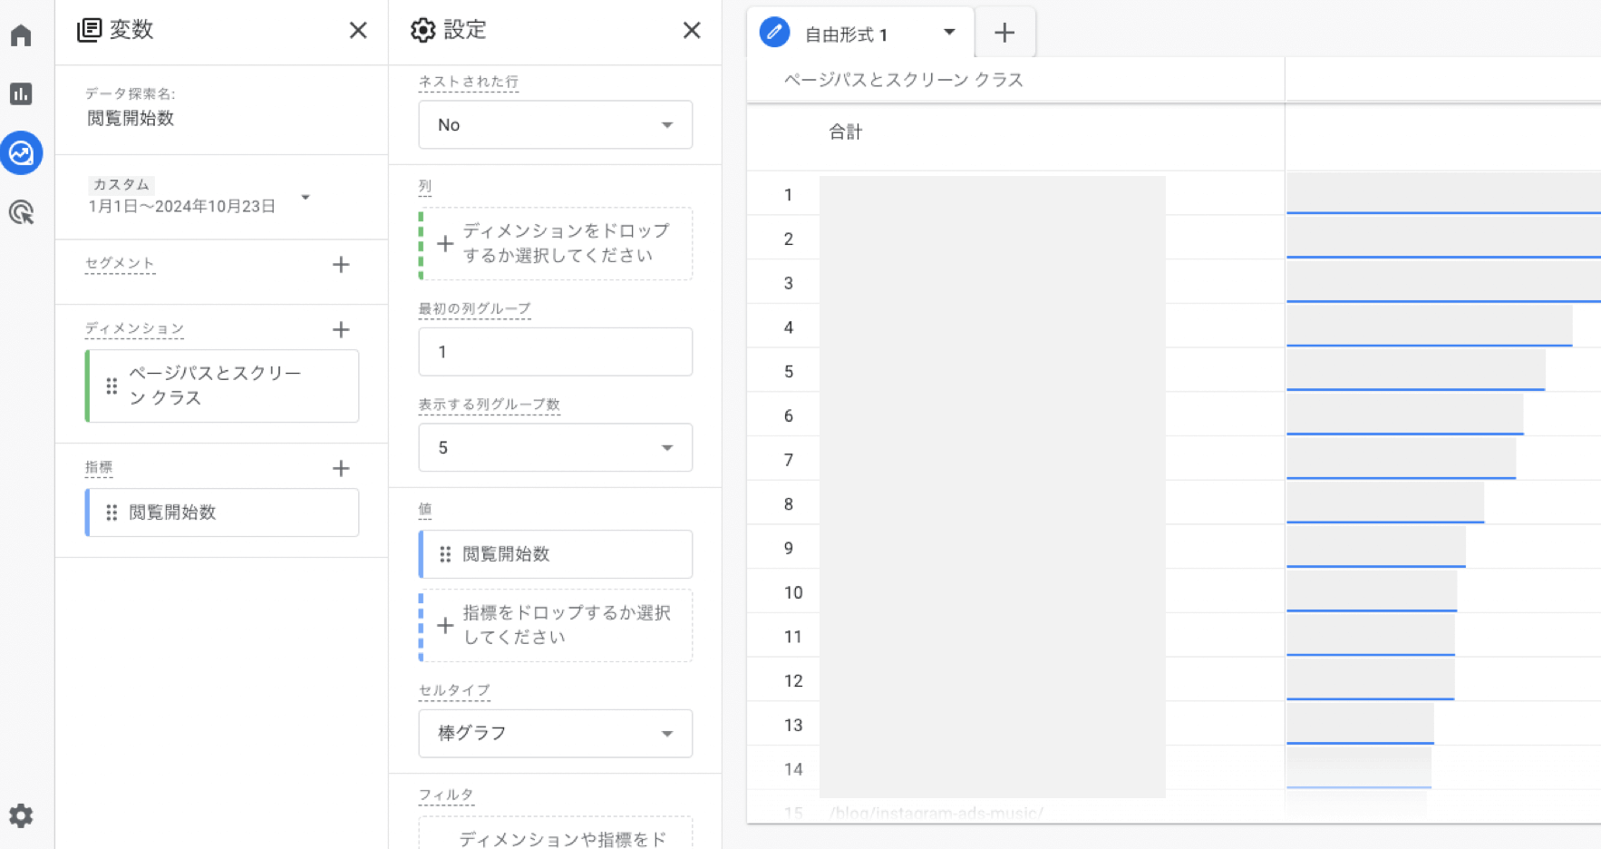Viewport: 1601px width, 849px height.
Task: Select the 閲覧開始数 chip in 値 section
Action: pyautogui.click(x=557, y=554)
